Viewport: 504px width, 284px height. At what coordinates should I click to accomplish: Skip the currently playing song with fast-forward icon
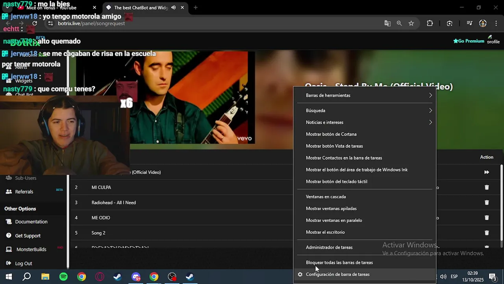[487, 172]
